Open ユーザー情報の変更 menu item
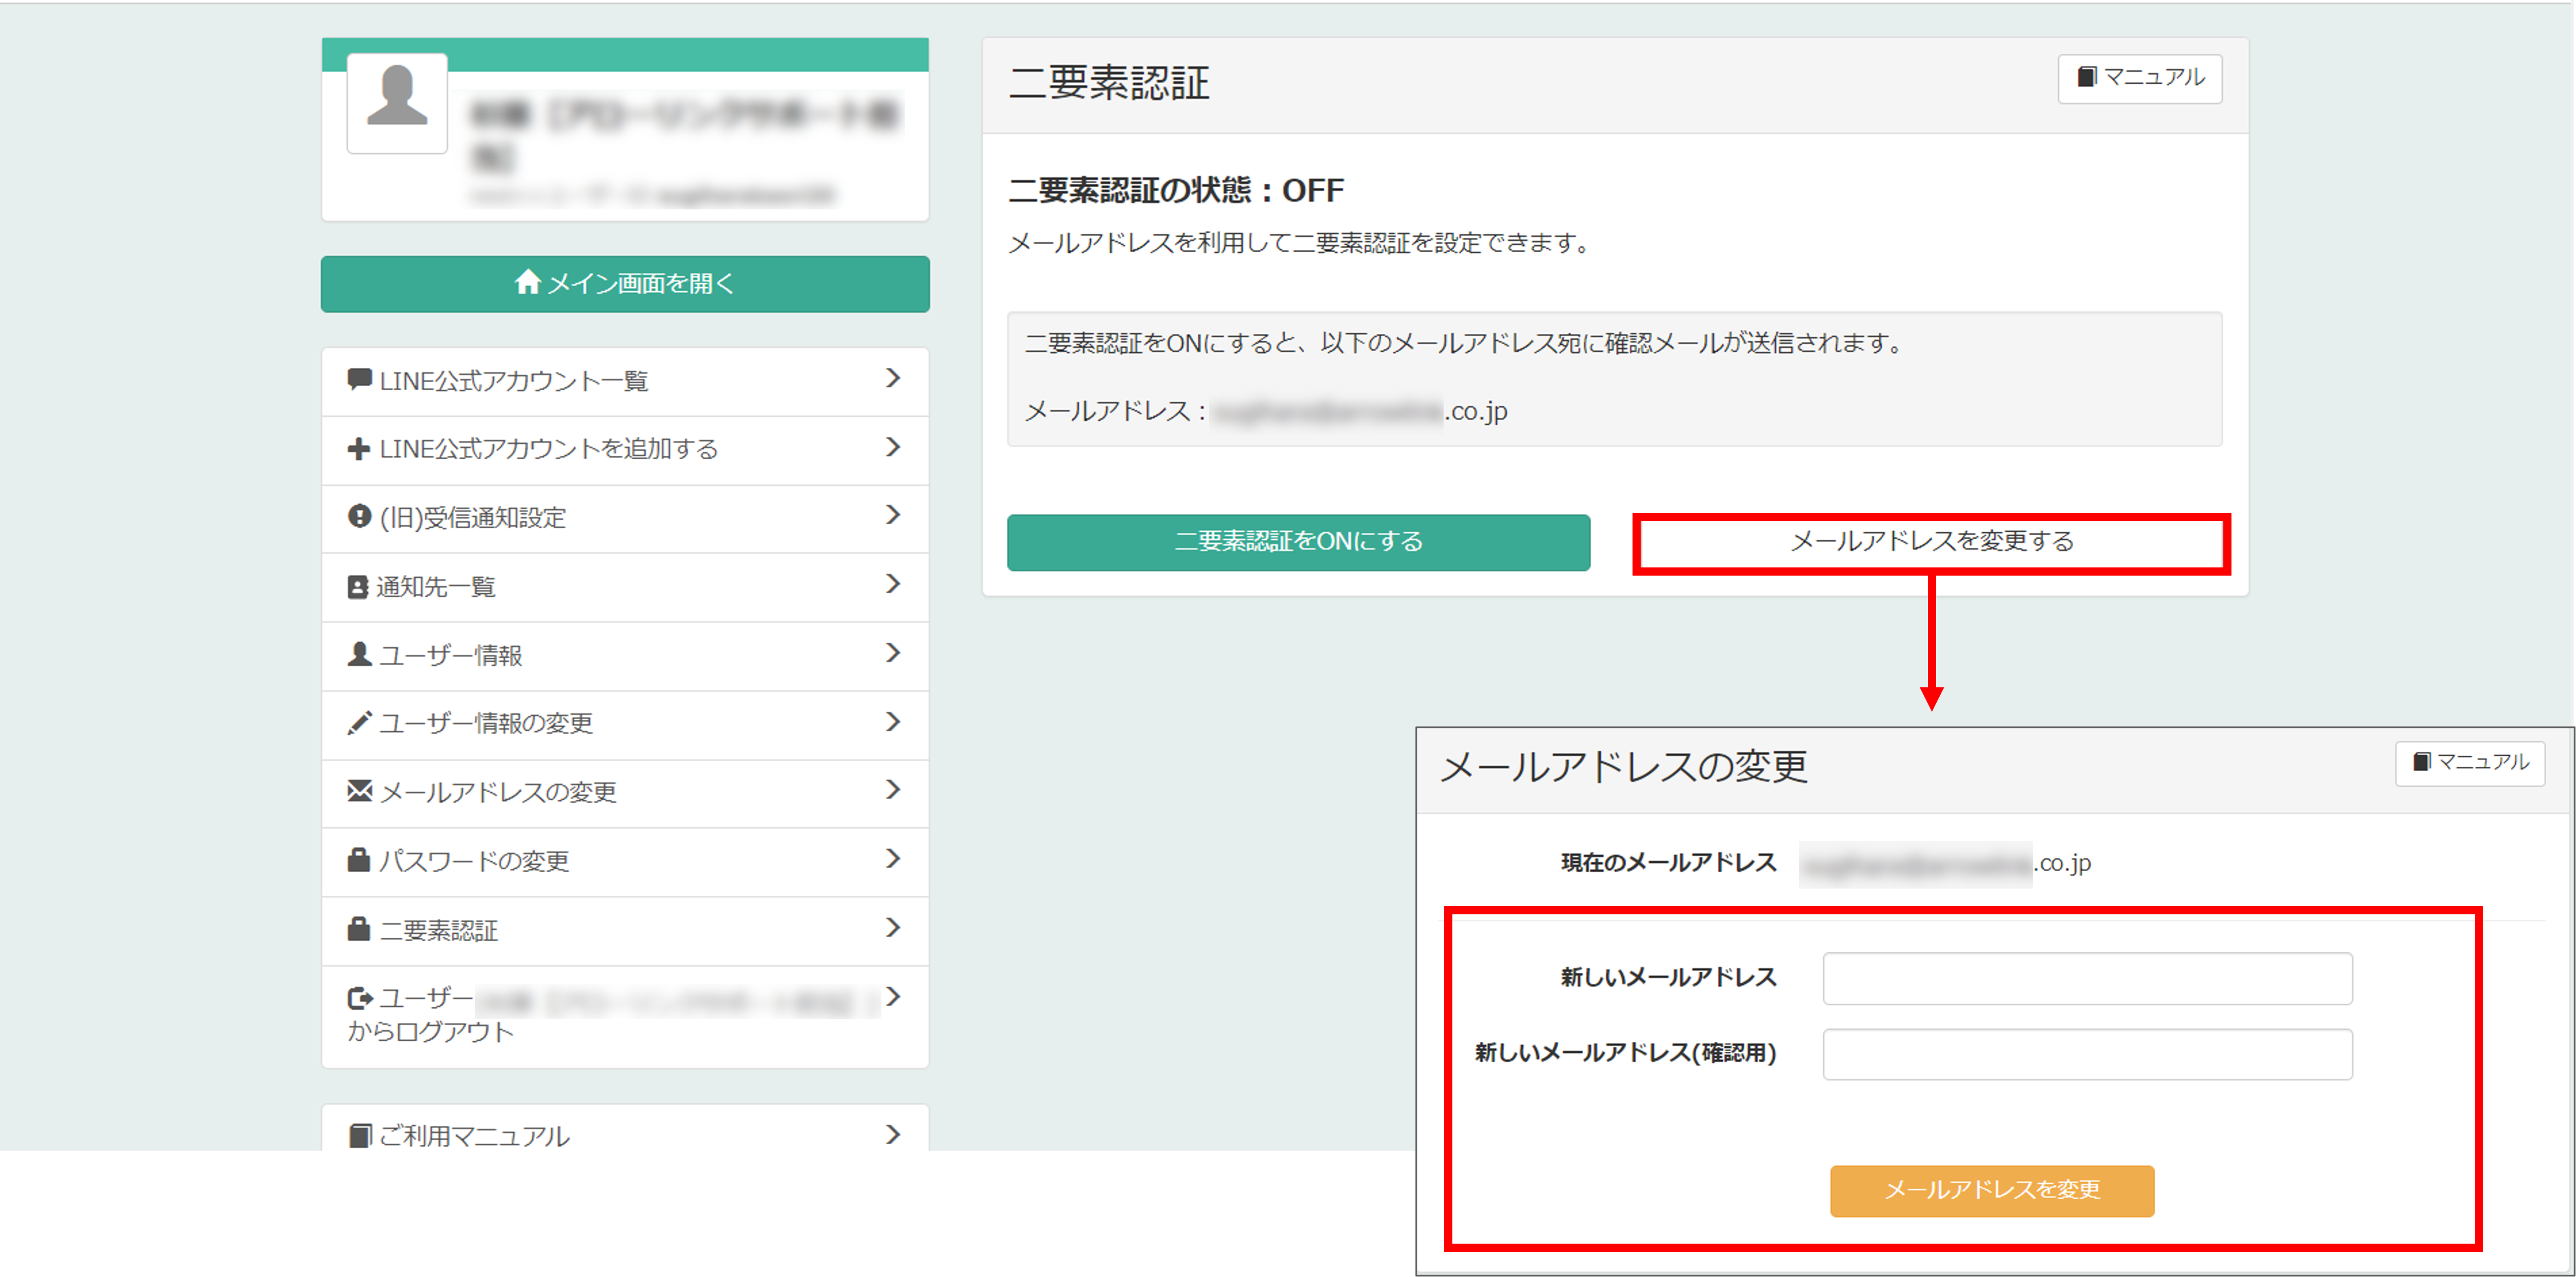The width and height of the screenshot is (2576, 1277). pos(625,725)
